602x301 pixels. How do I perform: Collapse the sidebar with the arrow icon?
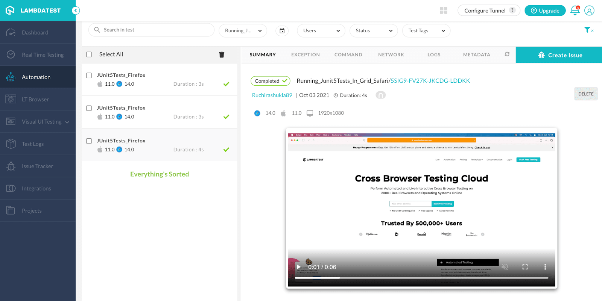click(x=76, y=11)
